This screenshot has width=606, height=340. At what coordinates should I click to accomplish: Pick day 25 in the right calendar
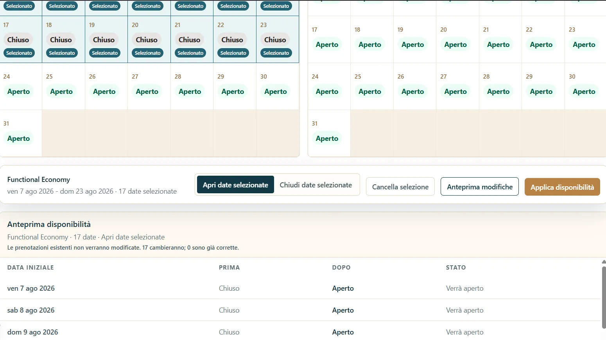point(372,86)
